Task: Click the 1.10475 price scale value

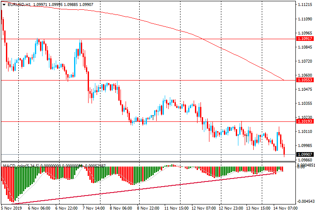Action: click(x=305, y=89)
